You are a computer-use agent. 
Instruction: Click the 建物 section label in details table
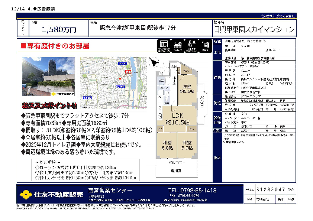point(217,78)
